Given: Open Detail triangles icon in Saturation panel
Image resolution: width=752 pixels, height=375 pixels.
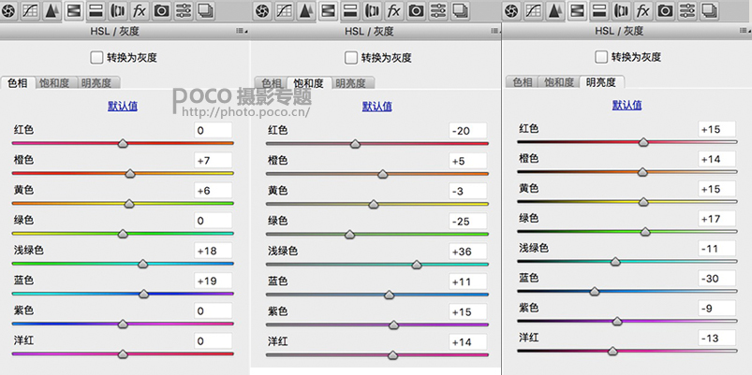Looking at the screenshot, I should tap(305, 10).
